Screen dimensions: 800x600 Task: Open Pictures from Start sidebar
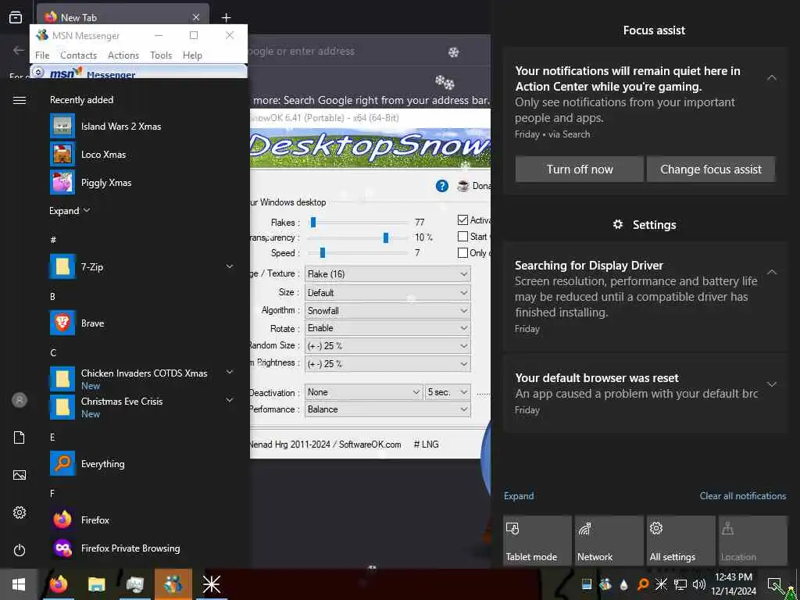click(x=20, y=475)
